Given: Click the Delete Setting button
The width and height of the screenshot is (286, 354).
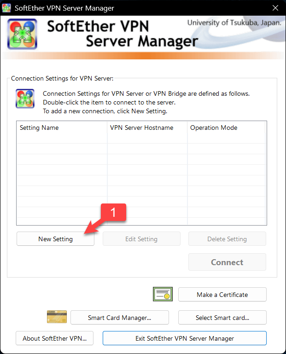Looking at the screenshot, I should point(227,239).
